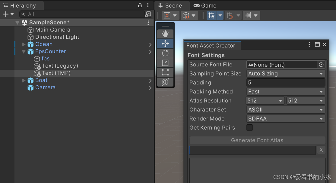Viewport: 336px width, 183px height.
Task: Switch to the Game tab
Action: point(204,5)
